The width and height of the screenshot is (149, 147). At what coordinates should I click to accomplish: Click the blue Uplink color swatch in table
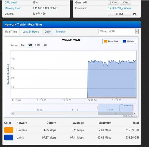click(9, 137)
